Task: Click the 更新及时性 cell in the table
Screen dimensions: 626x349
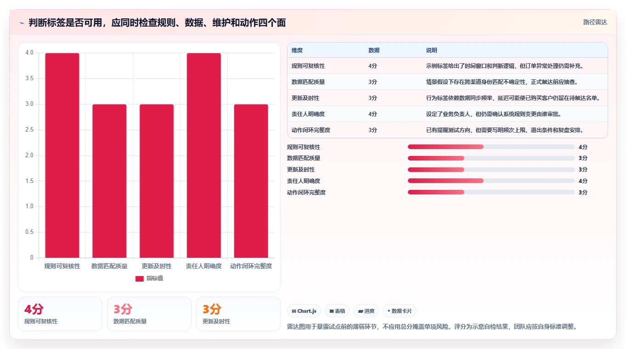Action: (x=305, y=98)
